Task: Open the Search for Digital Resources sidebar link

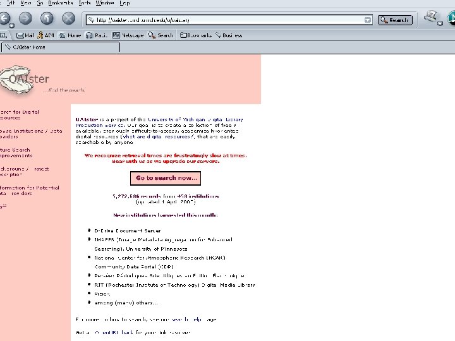Action: [x=19, y=115]
